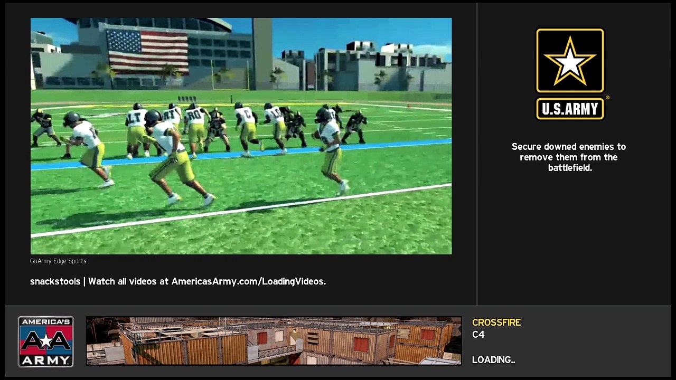676x380 pixels.
Task: Click the 'Secure downed enemies' tip text
Action: click(x=569, y=157)
